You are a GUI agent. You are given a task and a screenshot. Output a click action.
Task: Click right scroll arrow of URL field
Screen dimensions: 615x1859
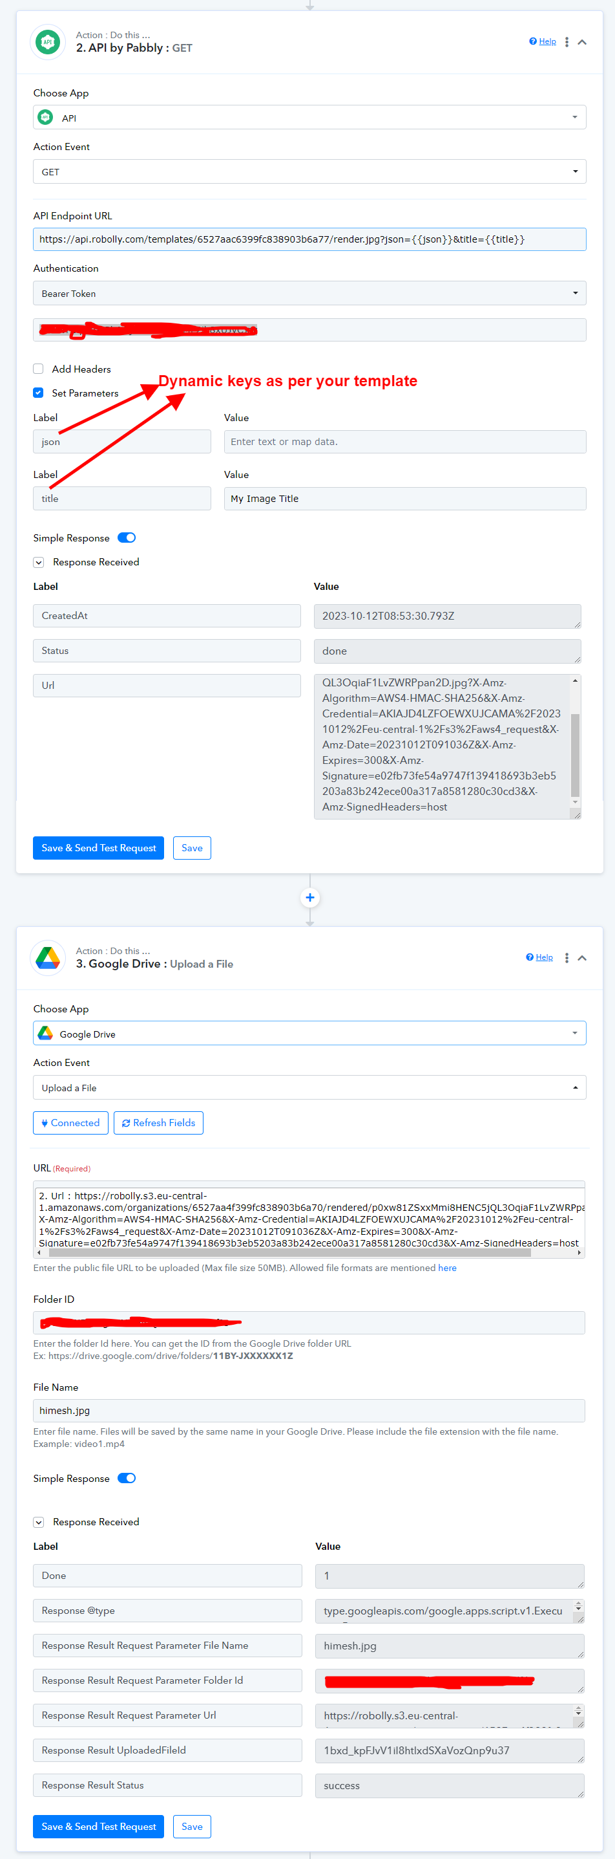[579, 1253]
